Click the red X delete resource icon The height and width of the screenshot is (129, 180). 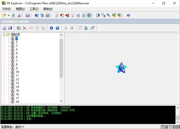pos(25,28)
